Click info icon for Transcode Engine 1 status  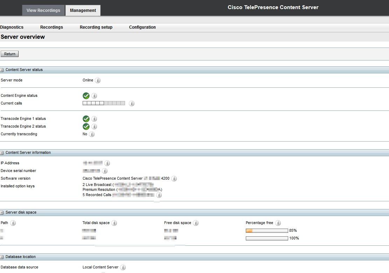click(x=94, y=118)
